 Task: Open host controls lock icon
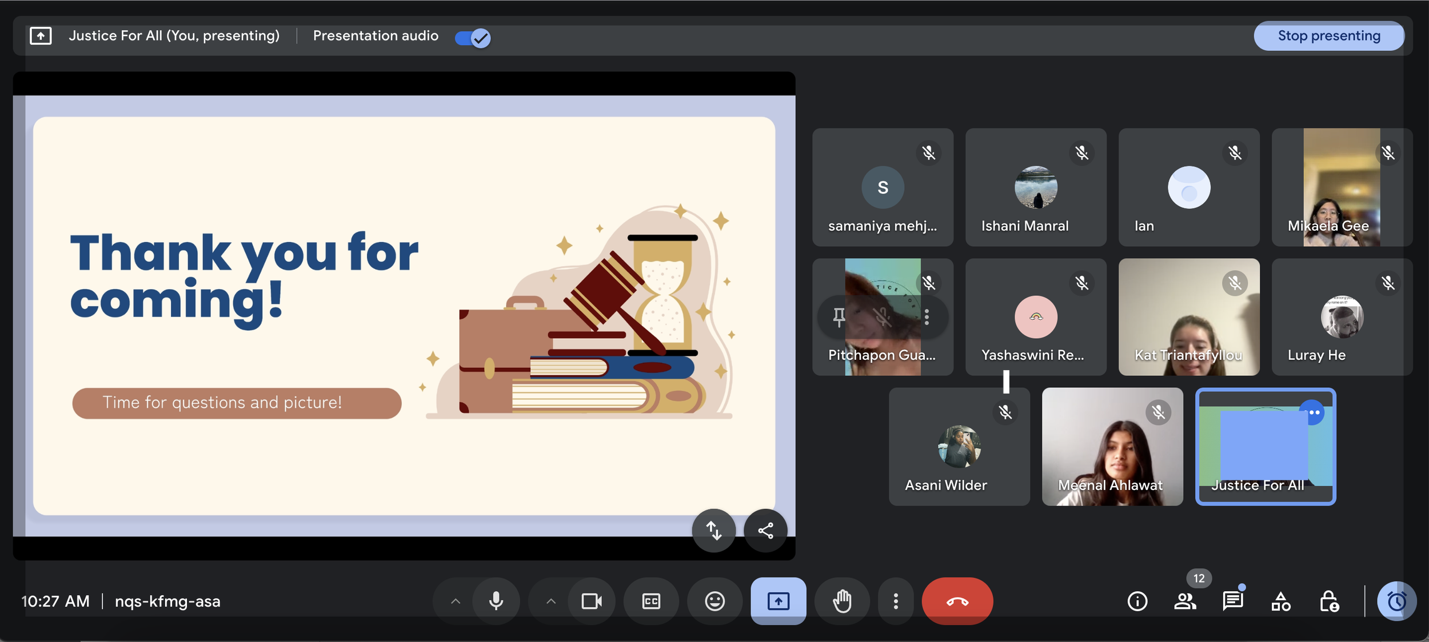1328,601
